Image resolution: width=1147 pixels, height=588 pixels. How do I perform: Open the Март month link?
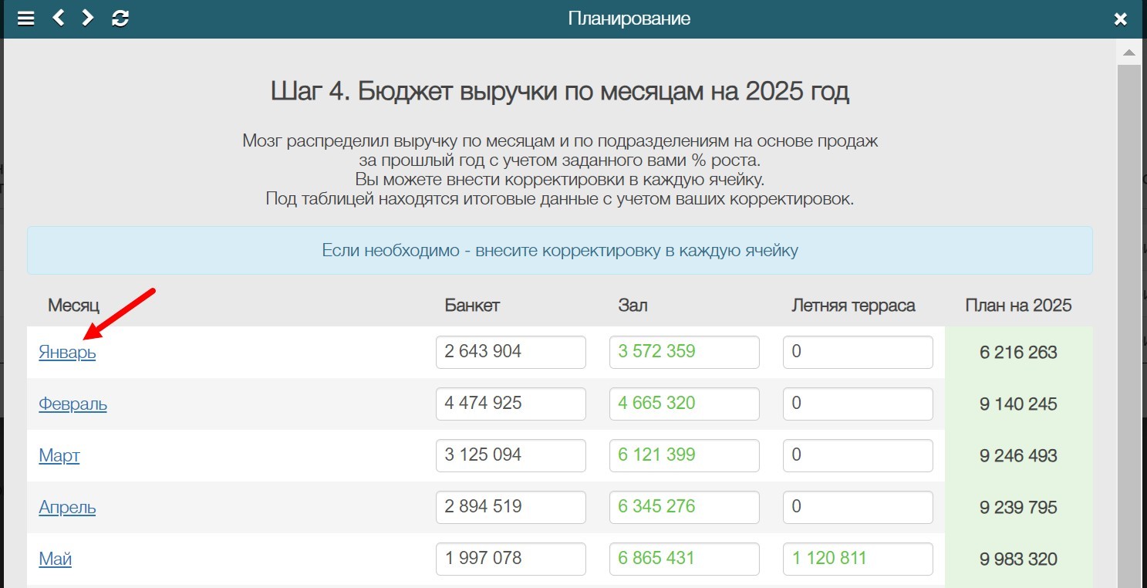59,456
